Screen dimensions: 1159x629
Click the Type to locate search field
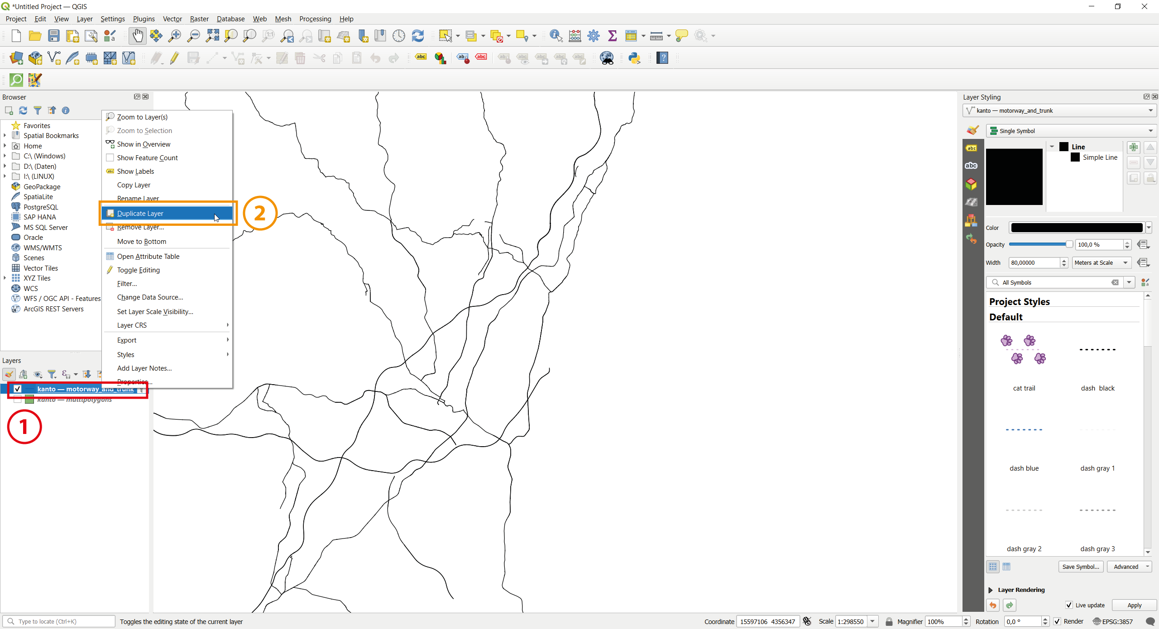coord(59,621)
